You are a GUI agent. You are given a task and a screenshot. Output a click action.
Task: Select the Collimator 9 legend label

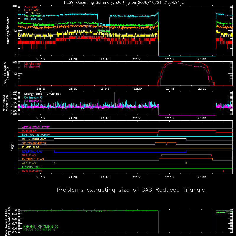coord(33,101)
